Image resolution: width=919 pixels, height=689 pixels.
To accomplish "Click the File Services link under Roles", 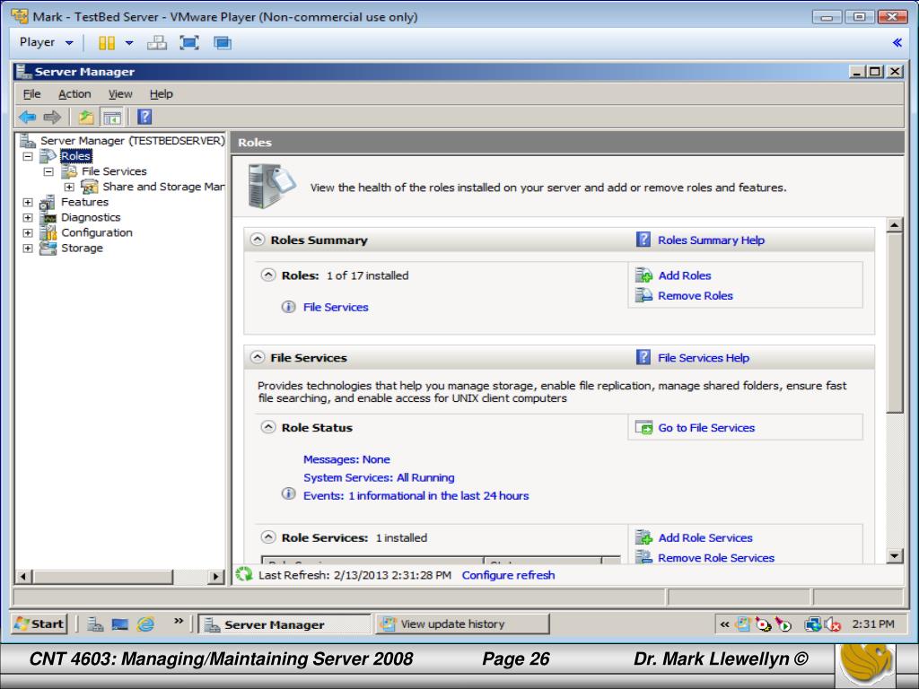I will tap(336, 307).
